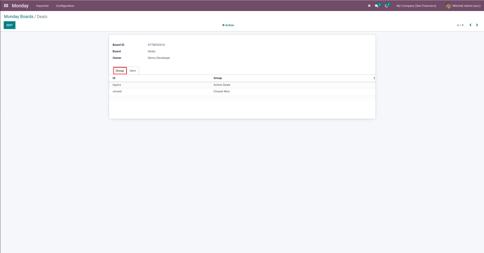Viewport: 484px width, 253px height.
Task: Go back to Monday Boards breadcrumb
Action: [19, 16]
